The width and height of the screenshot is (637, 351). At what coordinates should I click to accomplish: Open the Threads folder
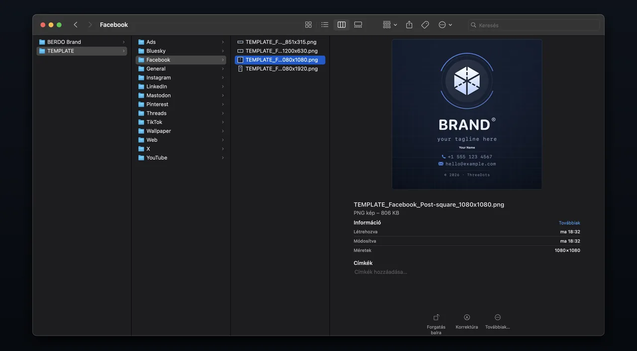coord(181,113)
